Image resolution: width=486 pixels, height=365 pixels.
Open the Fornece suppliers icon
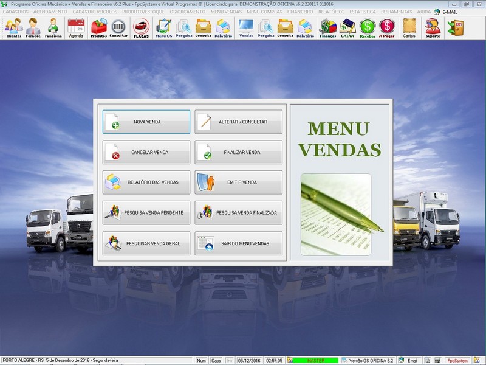(x=33, y=28)
